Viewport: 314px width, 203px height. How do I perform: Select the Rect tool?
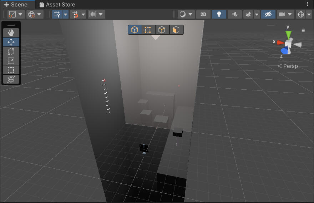tap(11, 70)
